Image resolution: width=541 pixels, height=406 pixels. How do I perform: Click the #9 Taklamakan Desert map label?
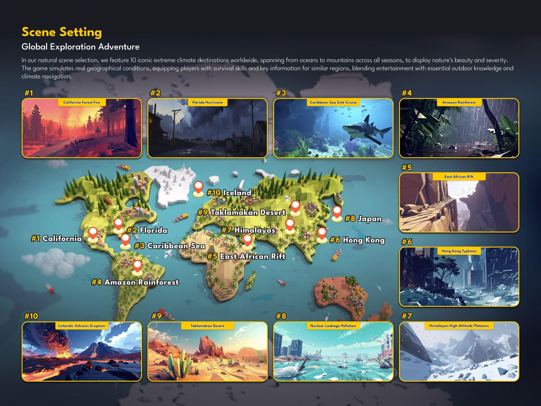point(242,213)
